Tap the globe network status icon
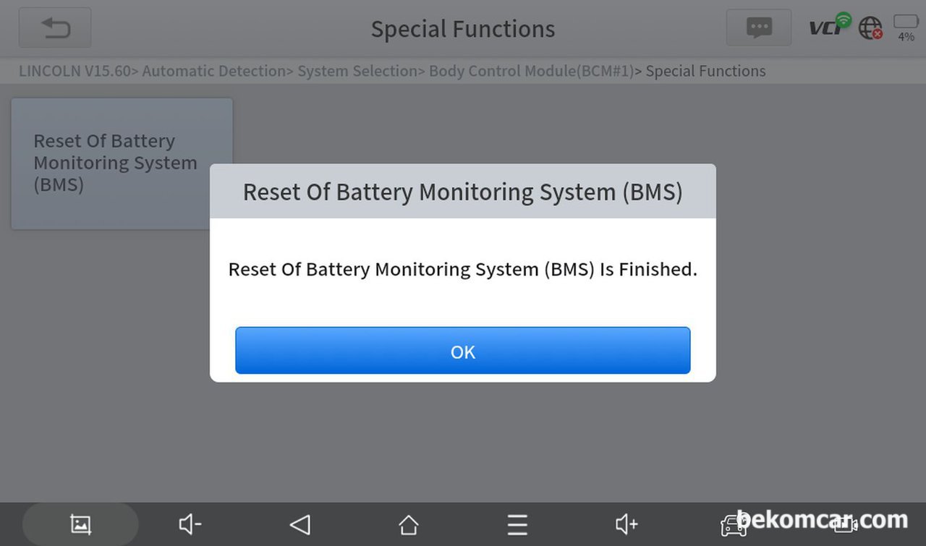 click(x=870, y=28)
